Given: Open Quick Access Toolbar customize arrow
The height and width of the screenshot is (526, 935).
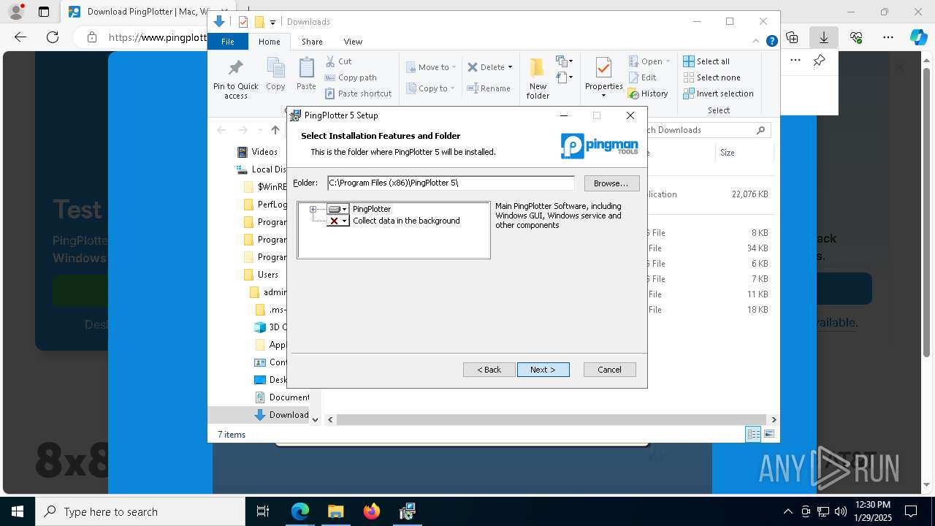Looking at the screenshot, I should click(272, 23).
